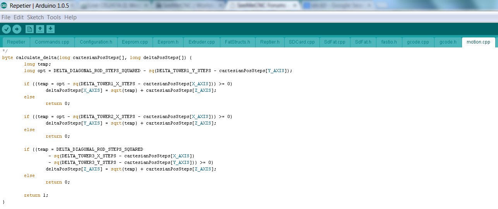Go to the SDCard.cpp tab
Image resolution: width=498 pixels, height=209 pixels.
click(x=302, y=42)
